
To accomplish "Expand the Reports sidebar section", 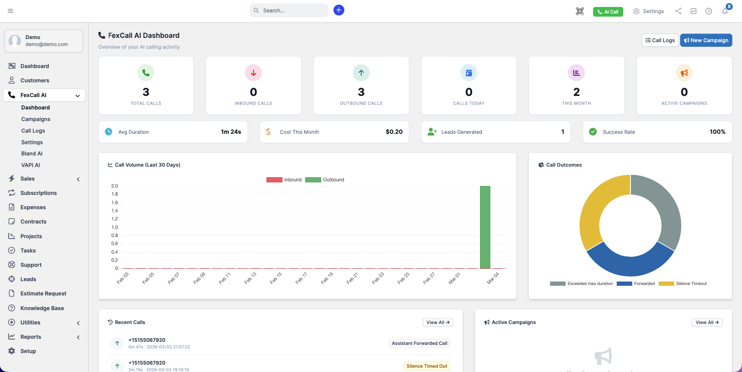I will 78,337.
